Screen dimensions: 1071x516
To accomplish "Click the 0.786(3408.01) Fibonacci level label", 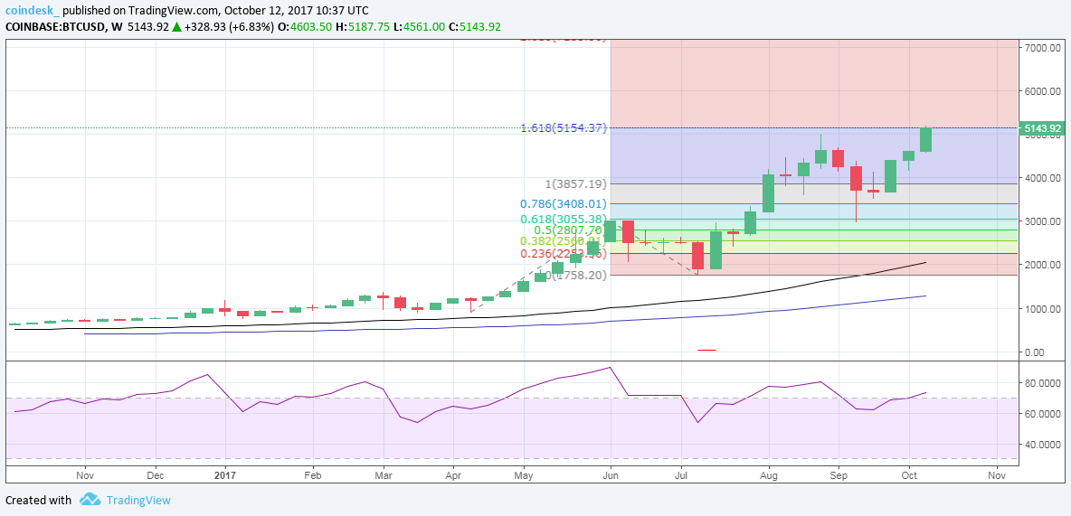I will tap(564, 203).
